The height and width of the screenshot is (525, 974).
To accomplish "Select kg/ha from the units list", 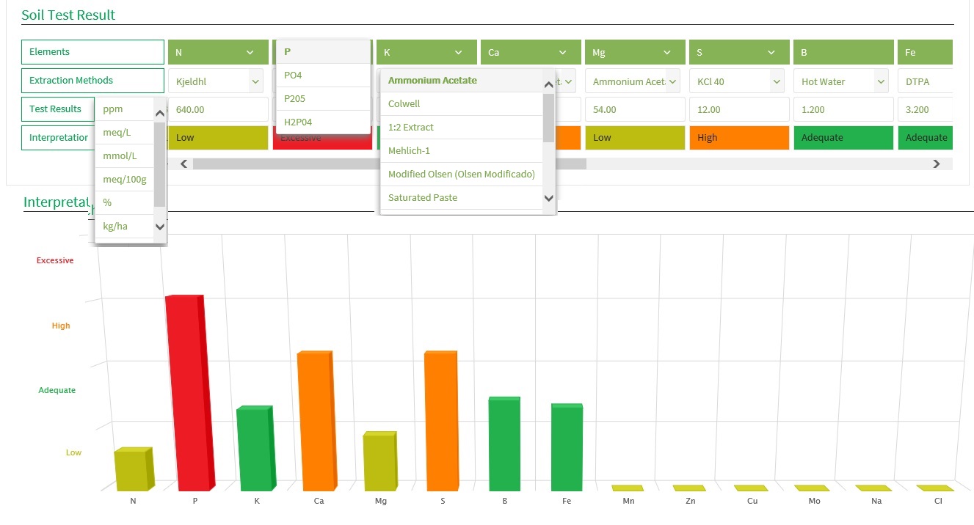I will tap(125, 227).
